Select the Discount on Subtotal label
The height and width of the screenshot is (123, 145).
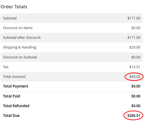(20, 57)
